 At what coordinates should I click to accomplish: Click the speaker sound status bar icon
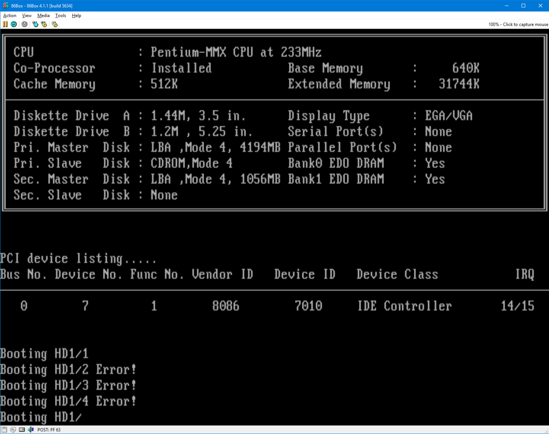point(31,430)
